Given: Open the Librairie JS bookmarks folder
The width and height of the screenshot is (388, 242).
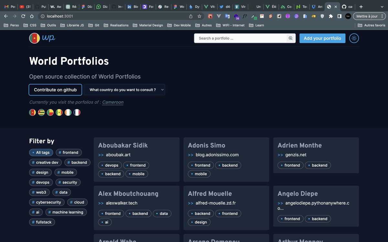Looking at the screenshot, I should tap(72, 25).
